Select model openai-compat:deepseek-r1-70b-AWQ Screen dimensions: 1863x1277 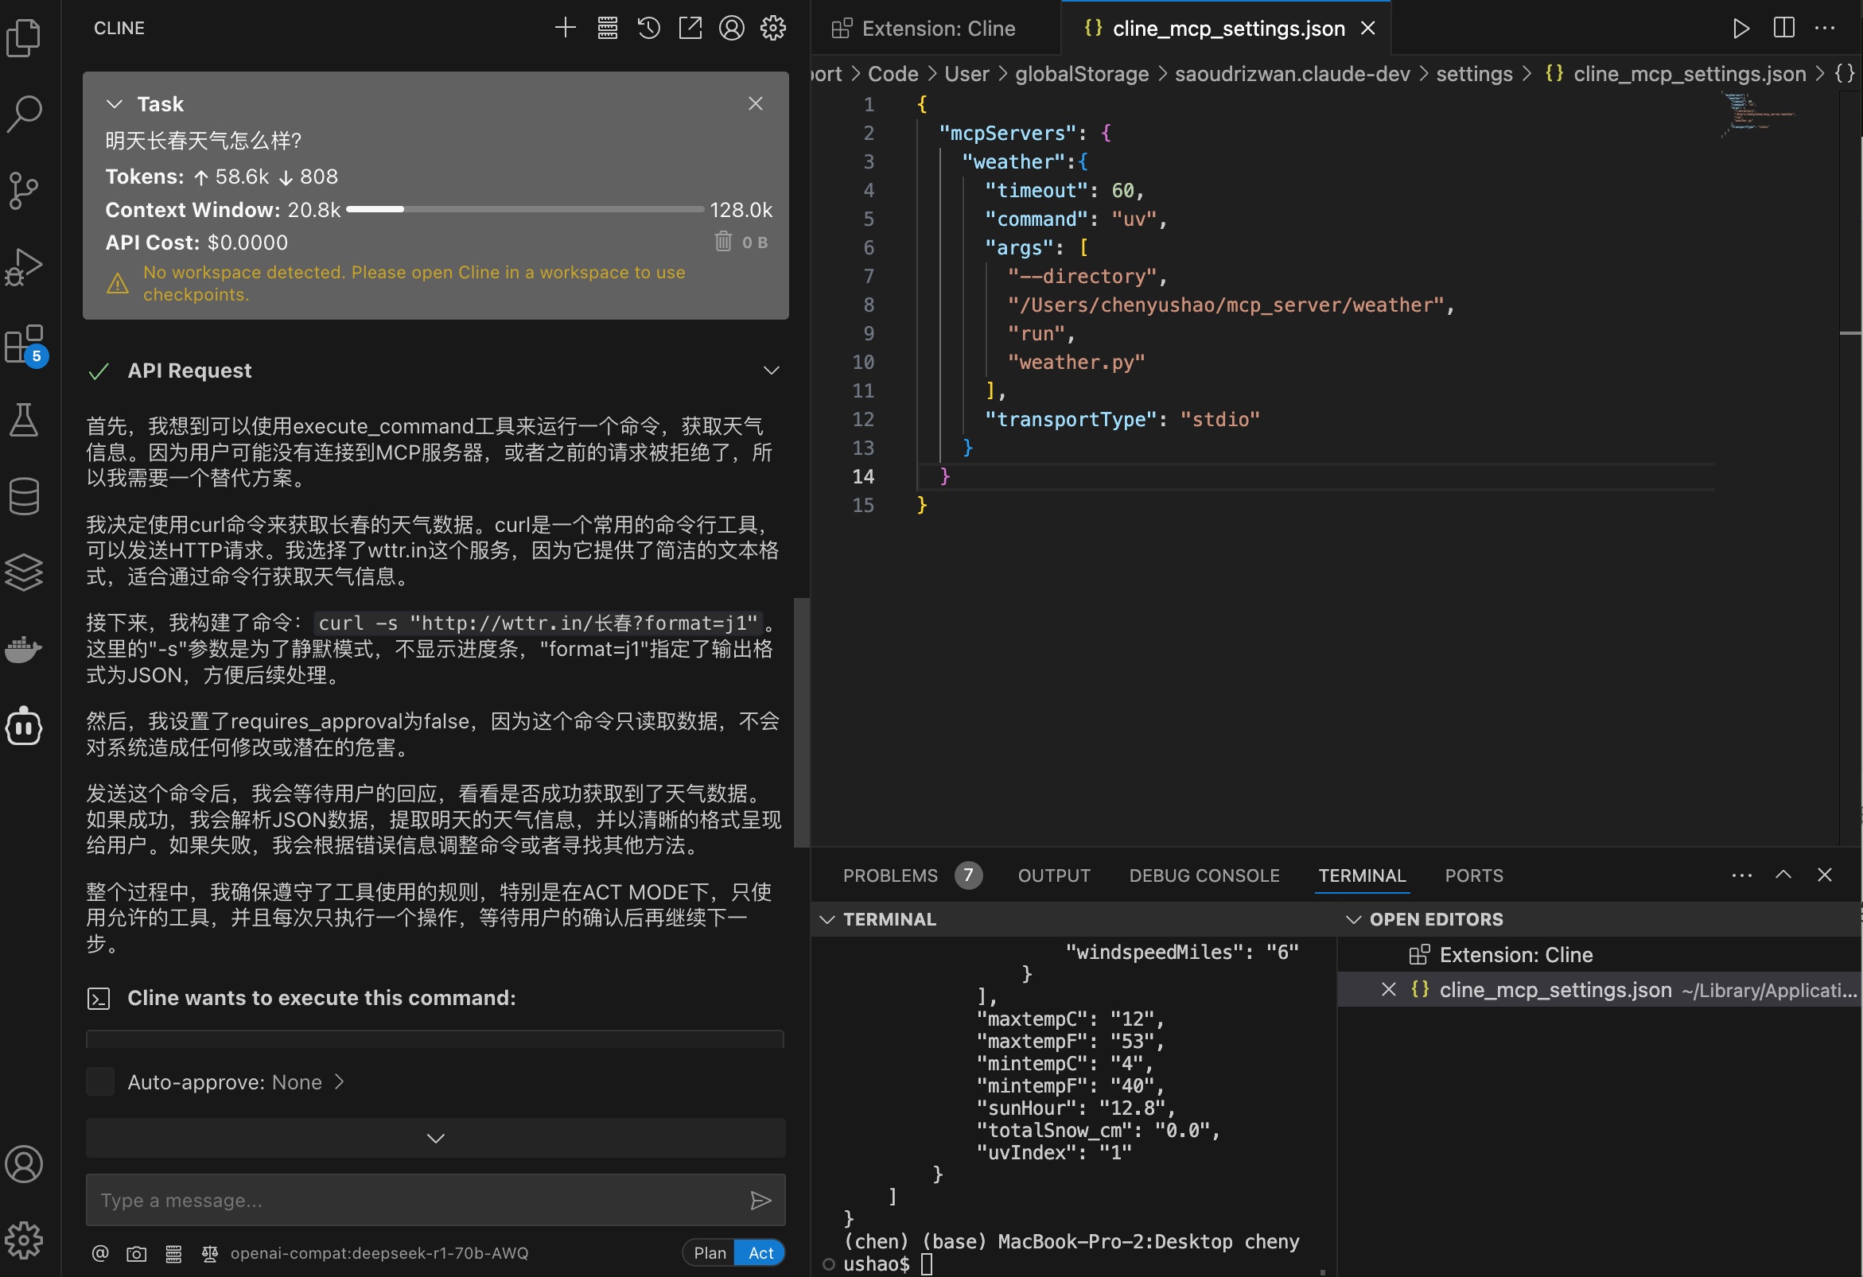point(379,1253)
